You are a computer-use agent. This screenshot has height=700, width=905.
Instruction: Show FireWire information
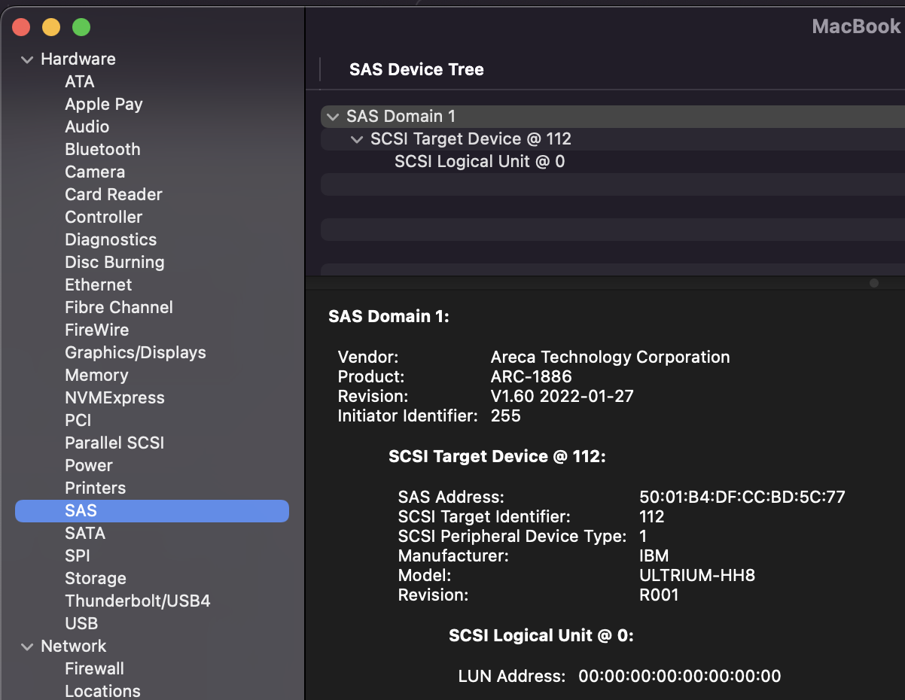point(96,330)
